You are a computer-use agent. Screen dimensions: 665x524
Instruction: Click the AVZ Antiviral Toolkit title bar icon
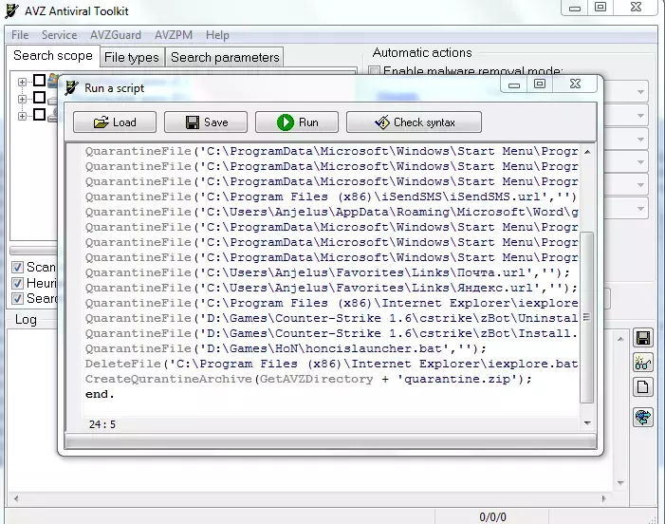click(x=12, y=11)
